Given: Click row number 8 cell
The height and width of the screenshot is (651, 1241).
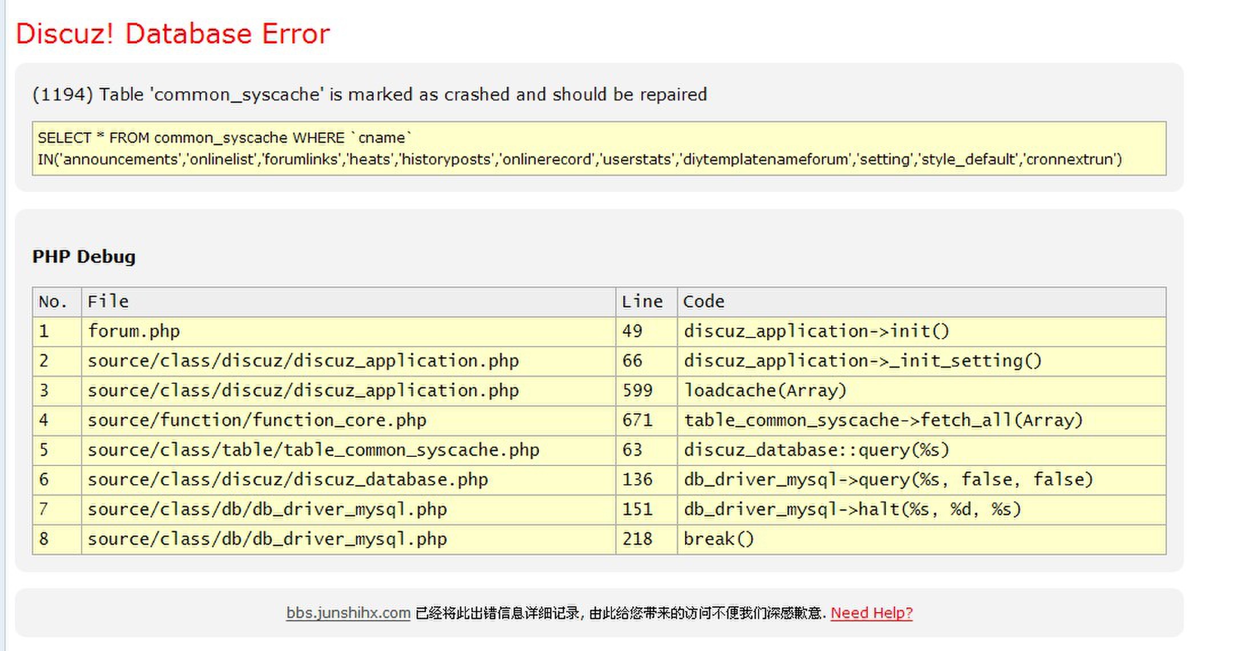Looking at the screenshot, I should pos(57,540).
